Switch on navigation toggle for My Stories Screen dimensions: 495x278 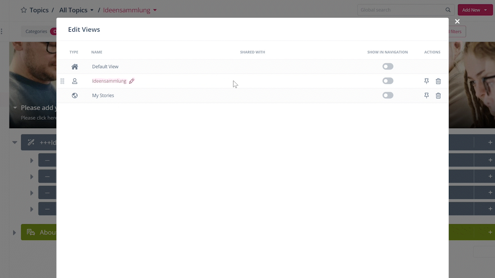point(387,95)
